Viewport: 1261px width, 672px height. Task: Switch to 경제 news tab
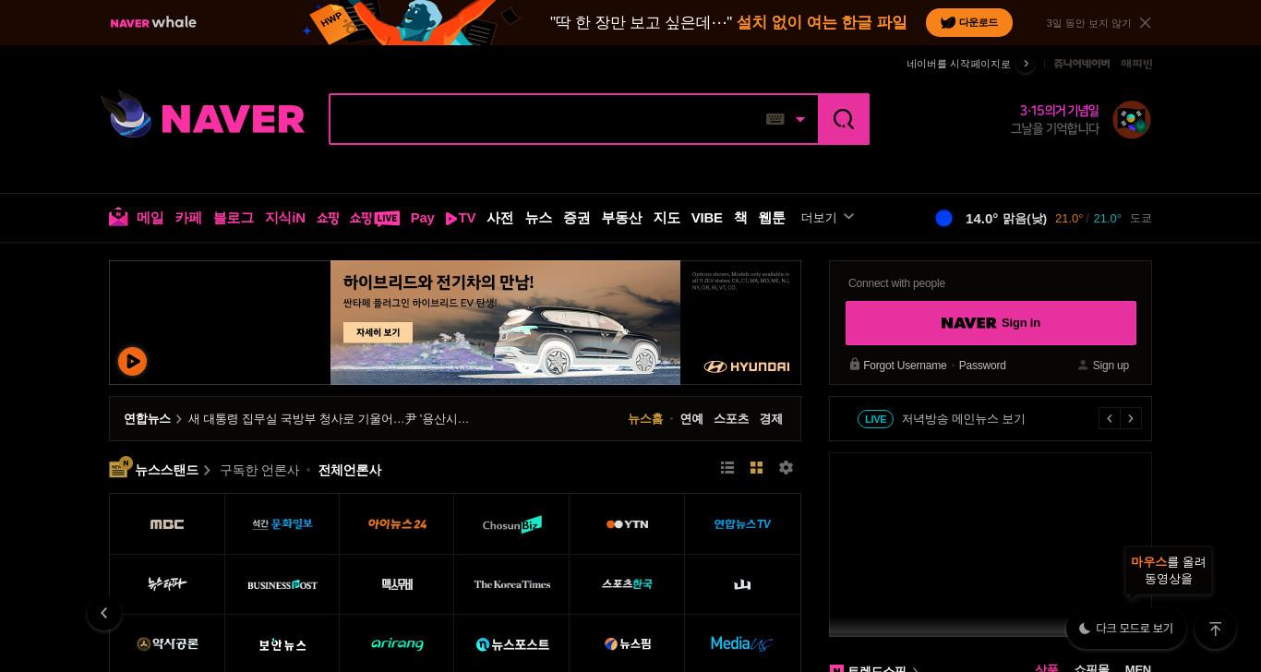point(771,419)
